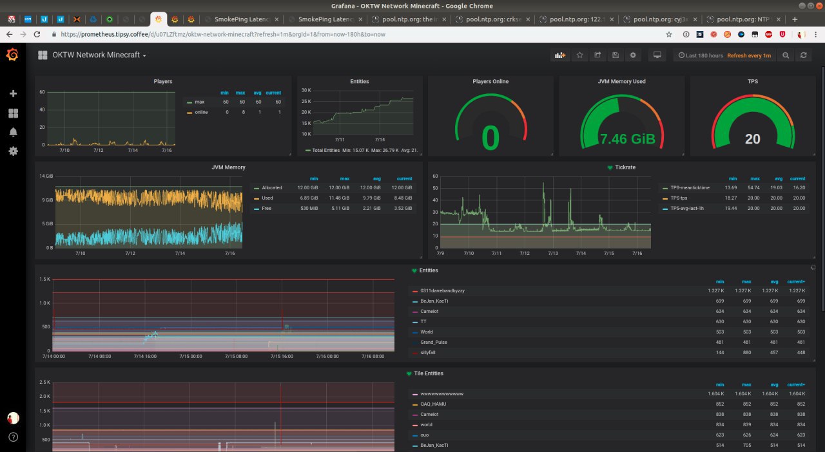Toggle the online series in Players legend

tap(201, 112)
